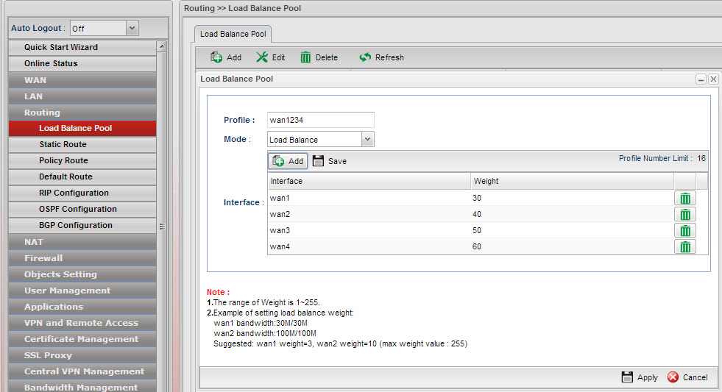Delete the wan4 interface entry

click(x=684, y=247)
